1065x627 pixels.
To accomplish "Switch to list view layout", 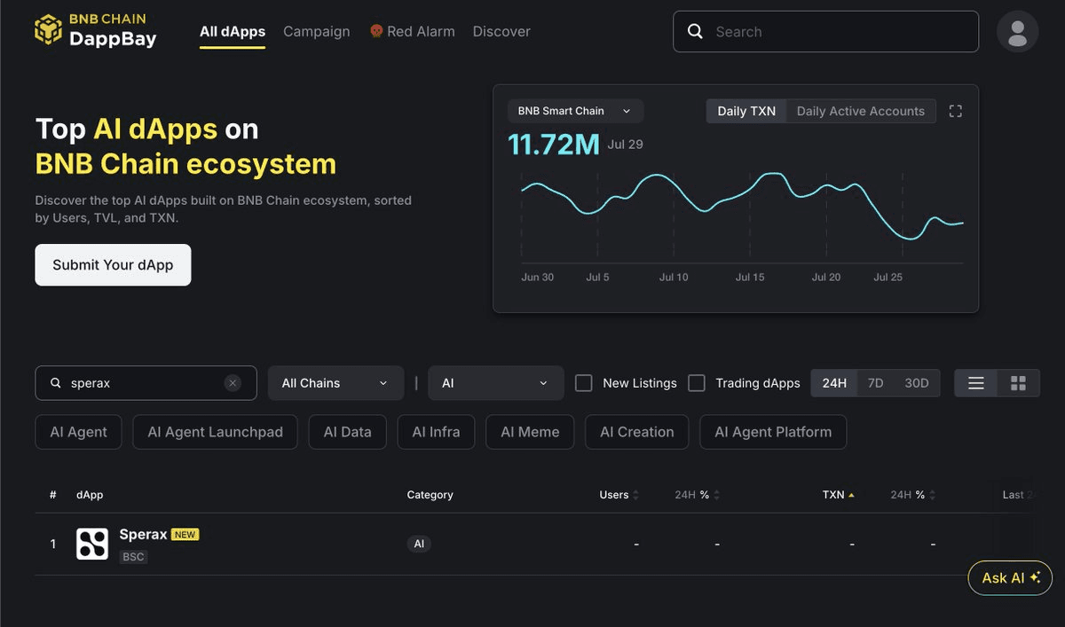I will [976, 383].
